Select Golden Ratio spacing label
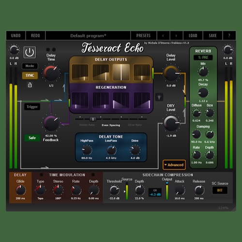 [87, 125]
